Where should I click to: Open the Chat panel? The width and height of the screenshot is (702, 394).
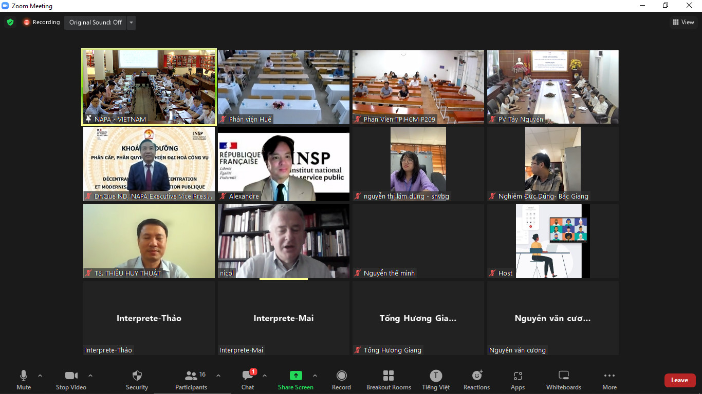click(248, 380)
